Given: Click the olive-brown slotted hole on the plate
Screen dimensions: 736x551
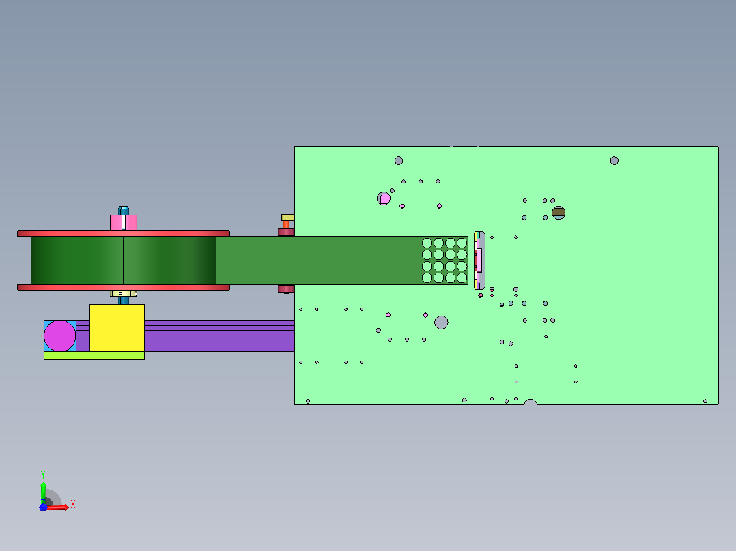Looking at the screenshot, I should point(558,213).
